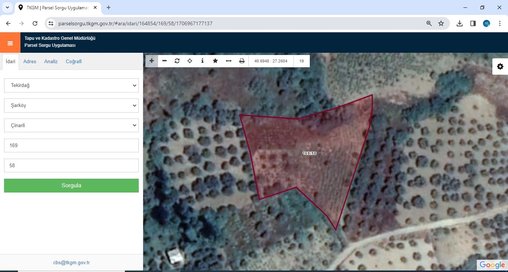
Task: Select the Coğrafi tab
Action: coord(74,62)
